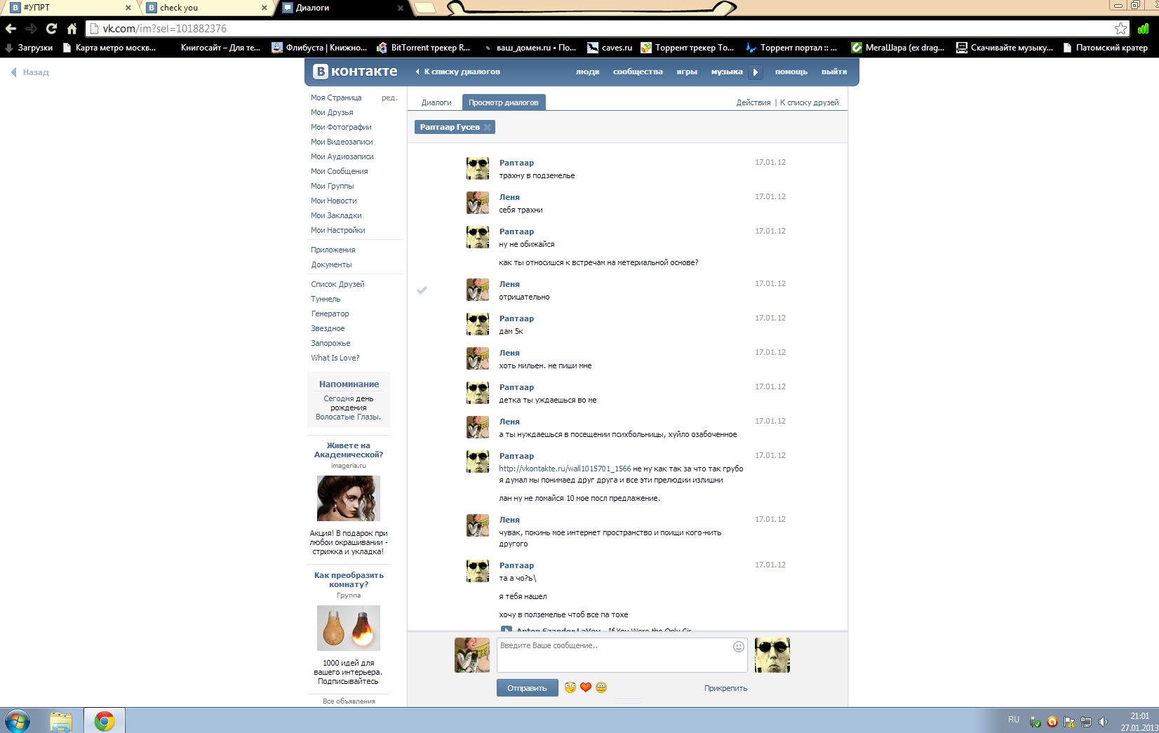Open the Загрузки bookmark

click(29, 48)
